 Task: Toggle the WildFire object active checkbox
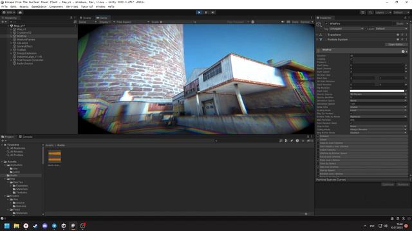326,24
